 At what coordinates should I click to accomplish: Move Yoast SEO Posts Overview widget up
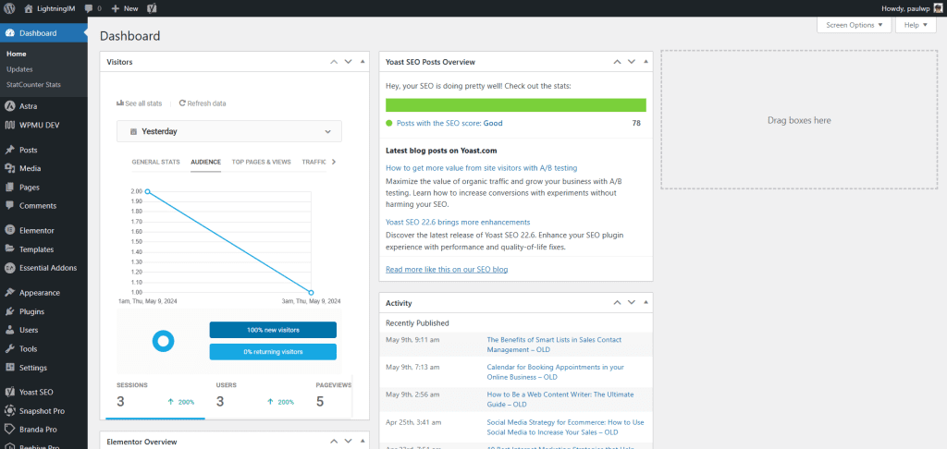pos(617,62)
